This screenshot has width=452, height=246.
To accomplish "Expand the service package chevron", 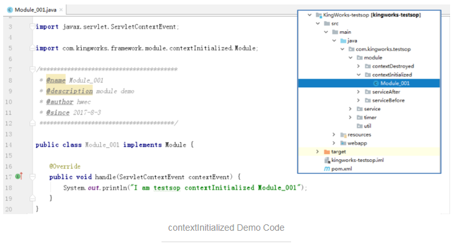I will click(350, 109).
